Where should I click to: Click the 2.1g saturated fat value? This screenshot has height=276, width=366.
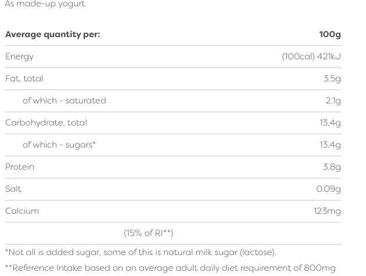(333, 101)
